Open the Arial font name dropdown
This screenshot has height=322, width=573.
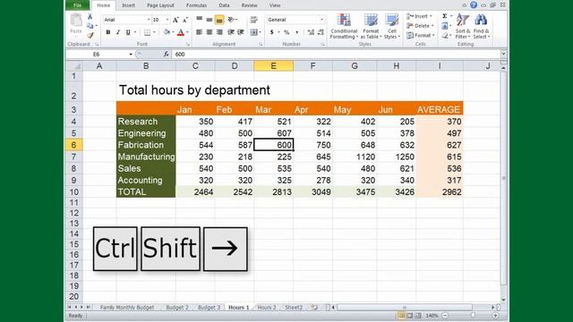click(149, 20)
